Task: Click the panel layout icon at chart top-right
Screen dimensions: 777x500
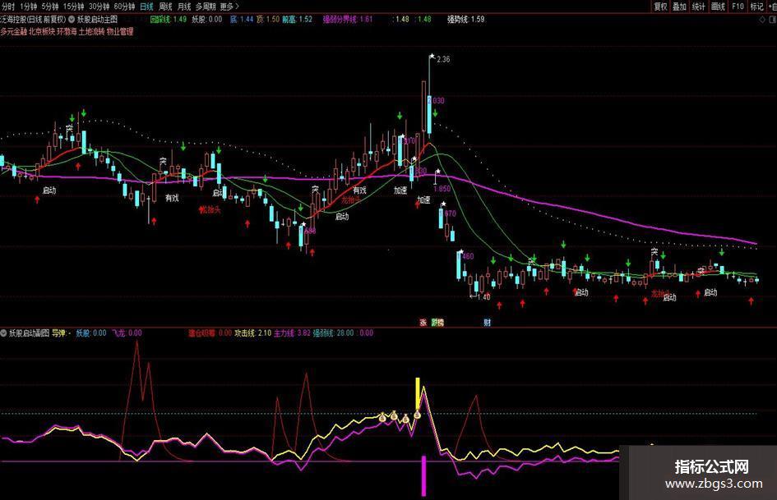Action: [x=772, y=20]
